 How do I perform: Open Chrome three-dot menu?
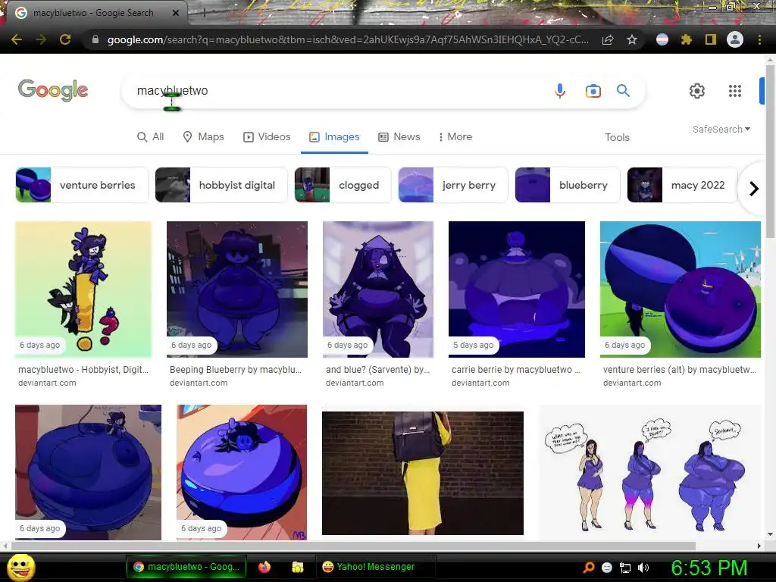759,39
